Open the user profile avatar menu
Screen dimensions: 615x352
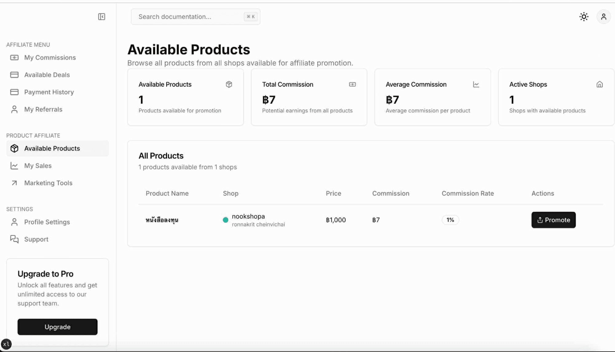pyautogui.click(x=603, y=17)
